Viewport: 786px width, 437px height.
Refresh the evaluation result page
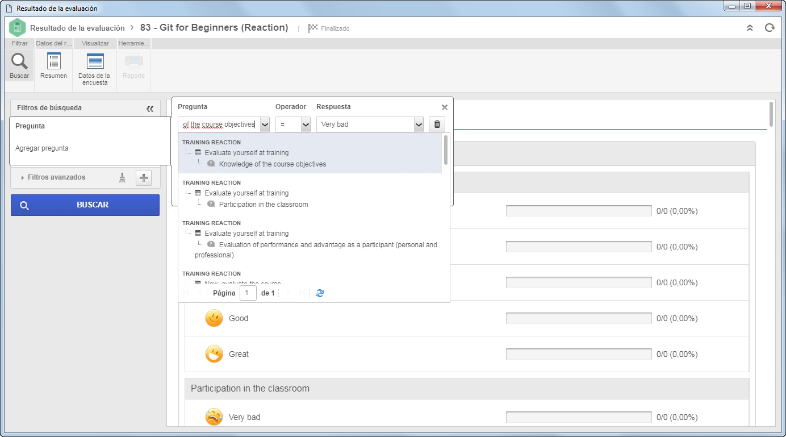point(770,28)
